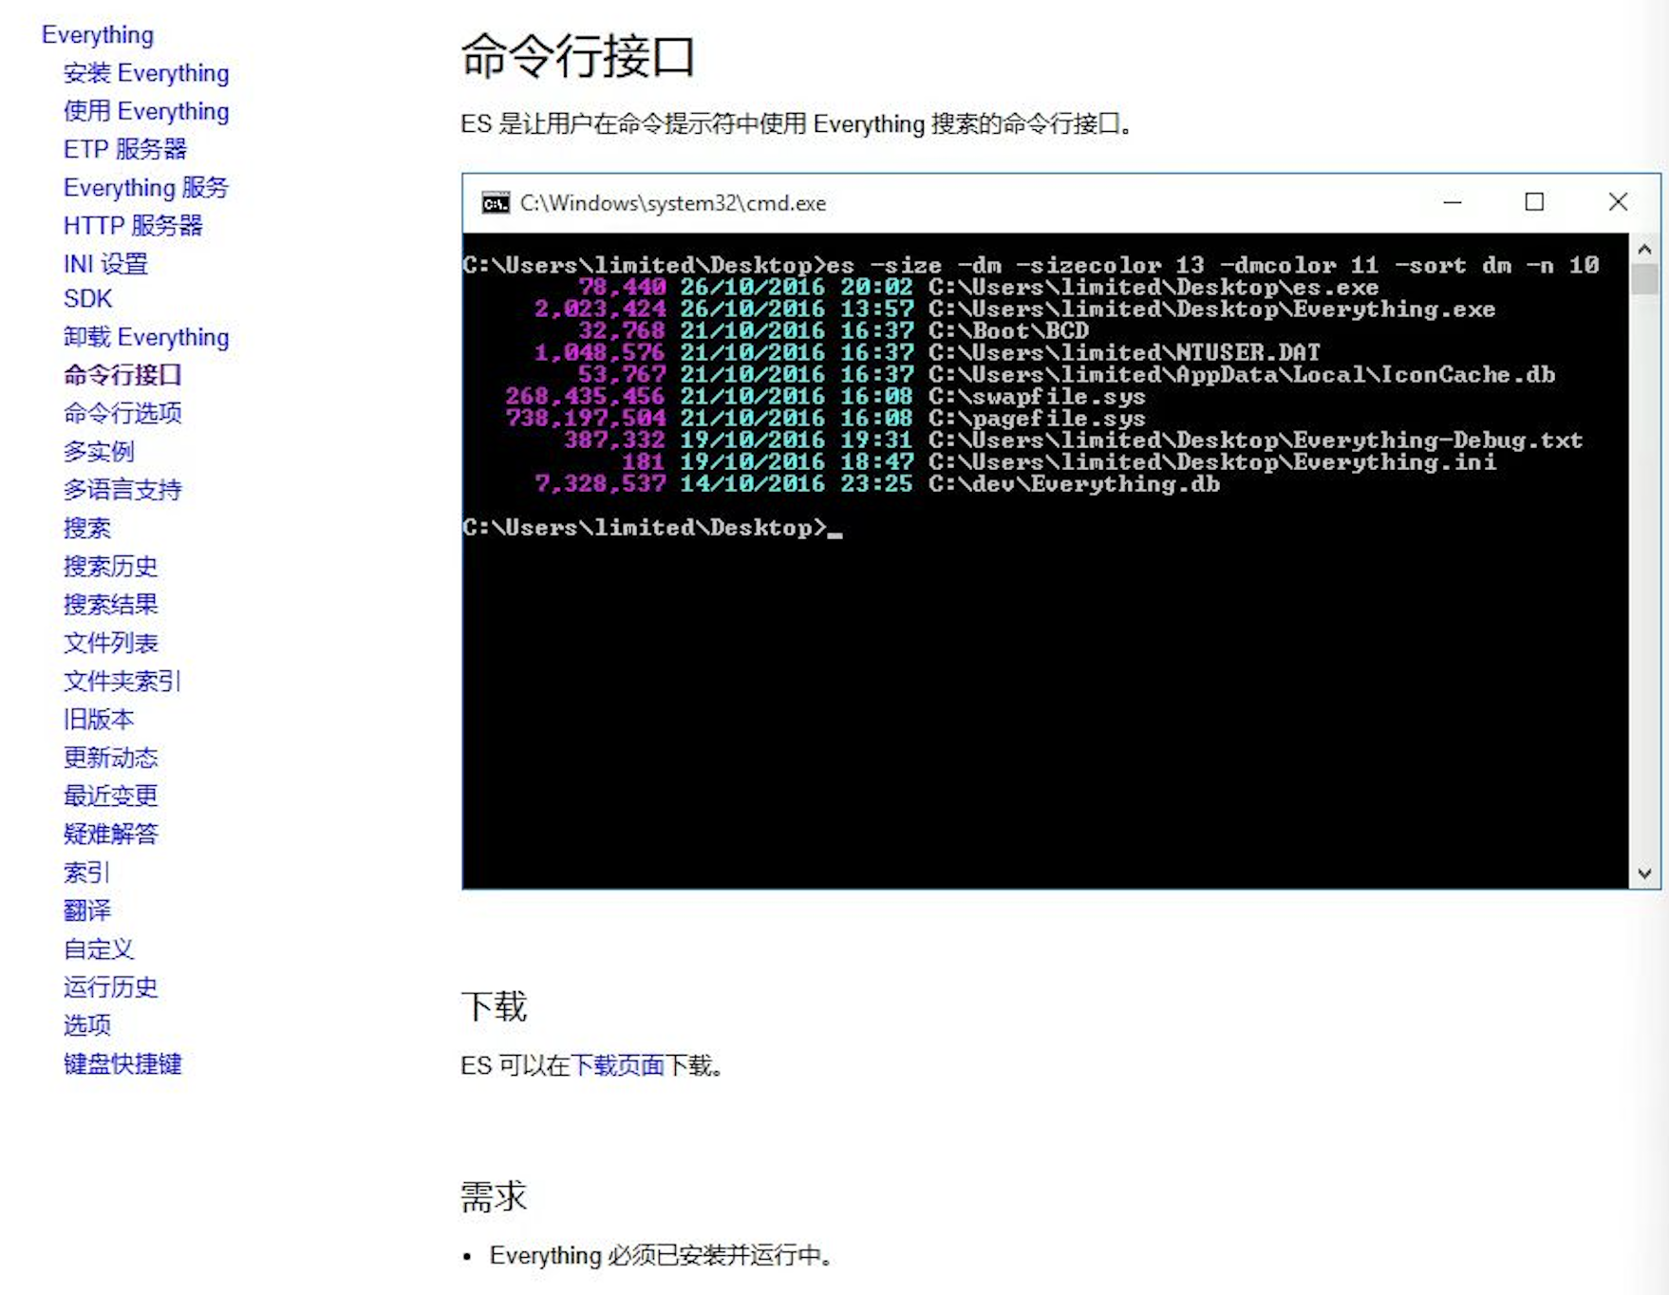Open the ETP 服务器 link

pyautogui.click(x=125, y=149)
